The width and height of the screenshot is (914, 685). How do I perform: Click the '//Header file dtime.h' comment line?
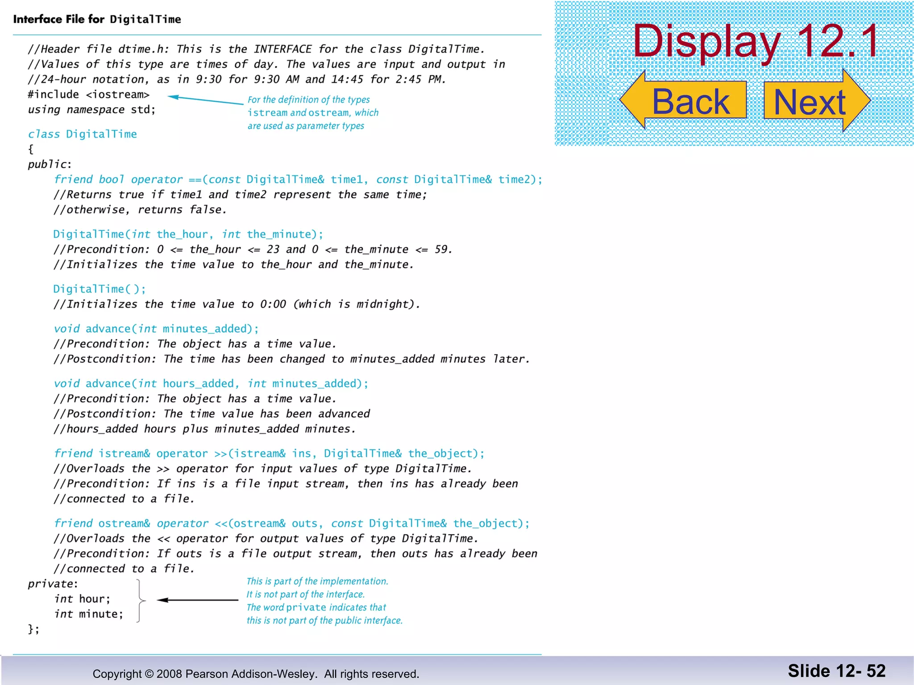click(256, 49)
